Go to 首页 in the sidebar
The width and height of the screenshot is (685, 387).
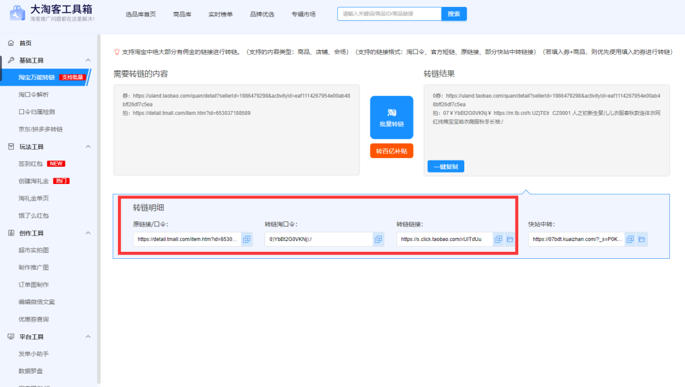[25, 43]
